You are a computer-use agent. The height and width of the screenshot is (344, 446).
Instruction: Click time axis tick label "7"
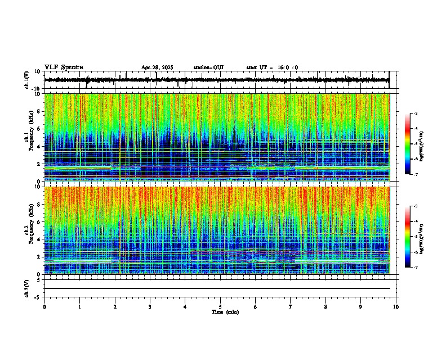291,307
